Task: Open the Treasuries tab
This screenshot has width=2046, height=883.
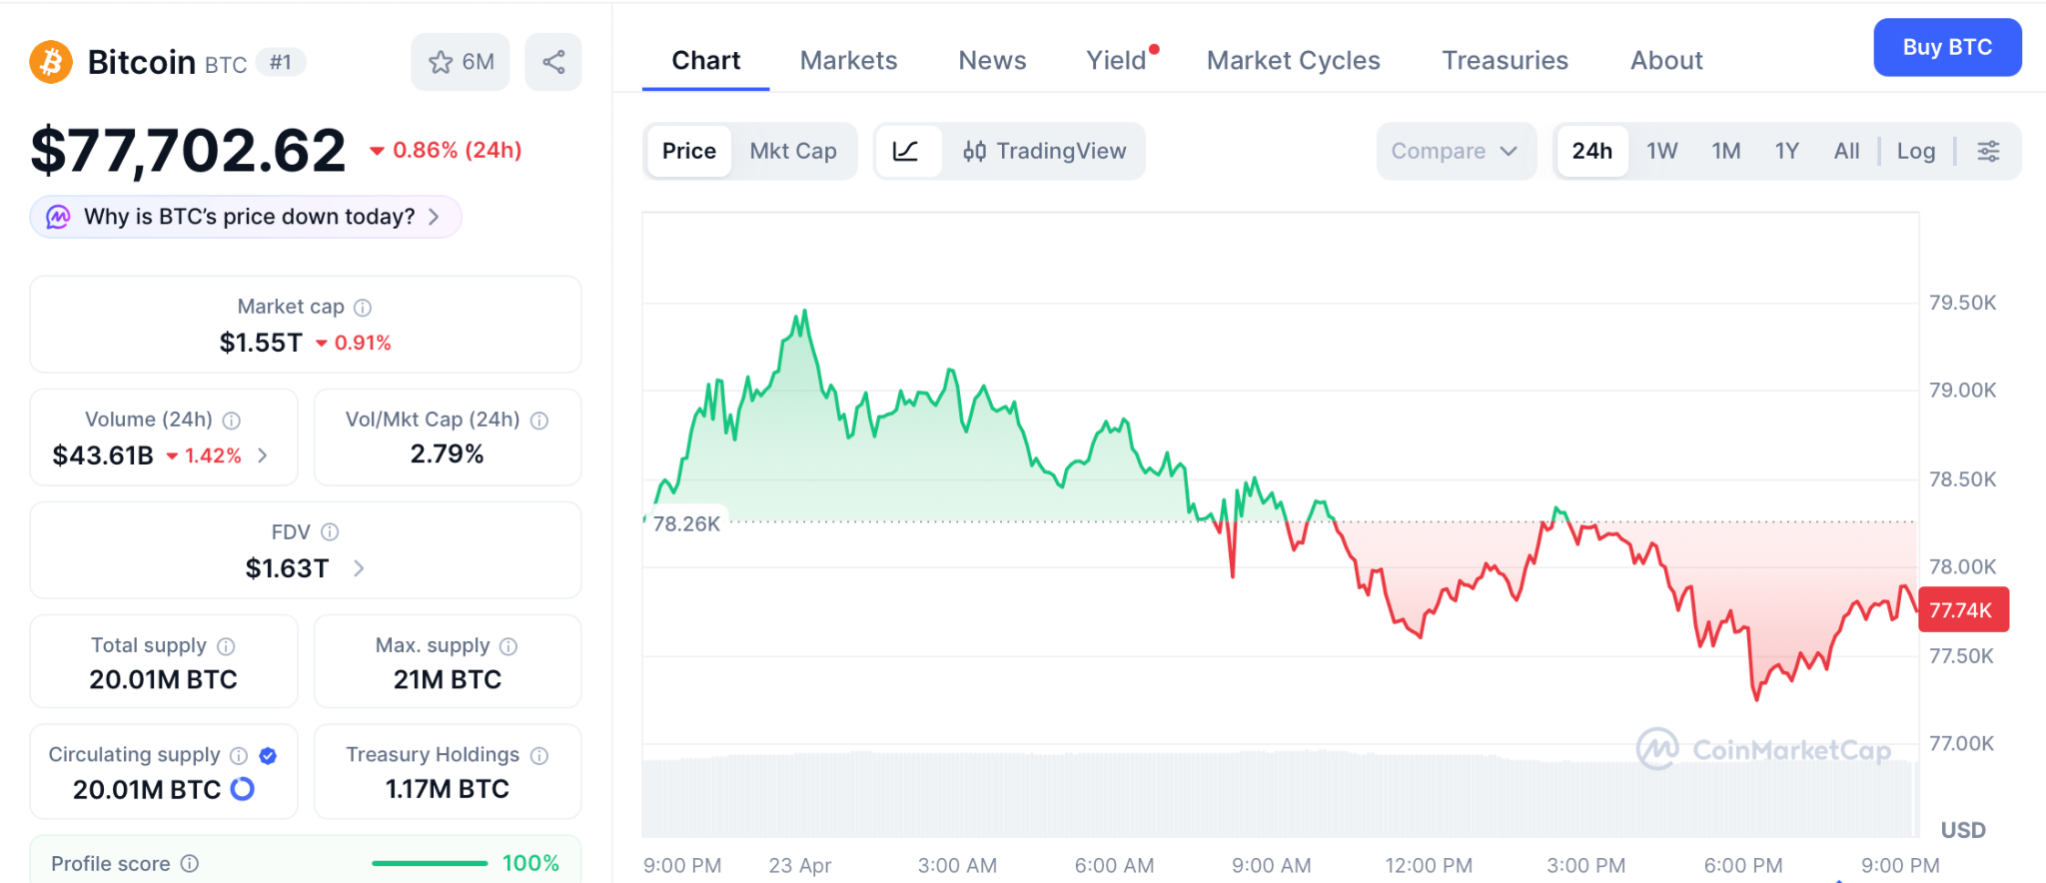Action: 1505,61
